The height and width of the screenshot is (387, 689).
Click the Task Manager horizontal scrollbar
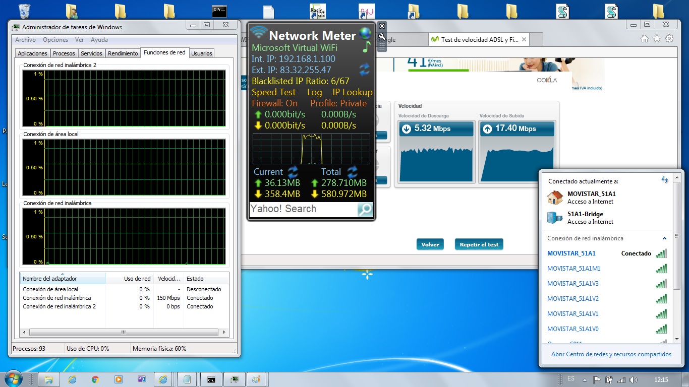click(124, 332)
